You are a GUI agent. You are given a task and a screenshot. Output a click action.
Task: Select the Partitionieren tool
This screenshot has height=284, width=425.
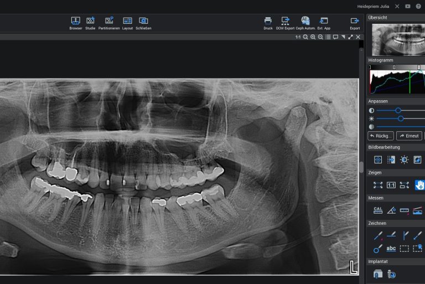pos(109,23)
